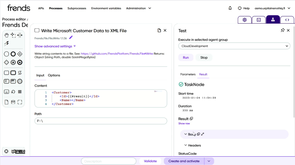The width and height of the screenshot is (295, 165).
Task: Open the task document icon beside the title
Action: pyautogui.click(x=159, y=30)
